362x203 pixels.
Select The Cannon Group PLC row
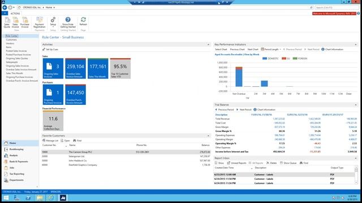(x=126, y=152)
